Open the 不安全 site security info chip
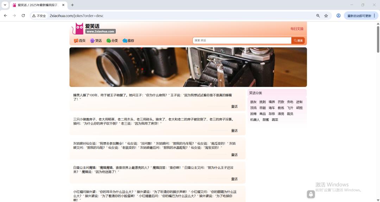The width and height of the screenshot is (380, 202). pos(39,16)
